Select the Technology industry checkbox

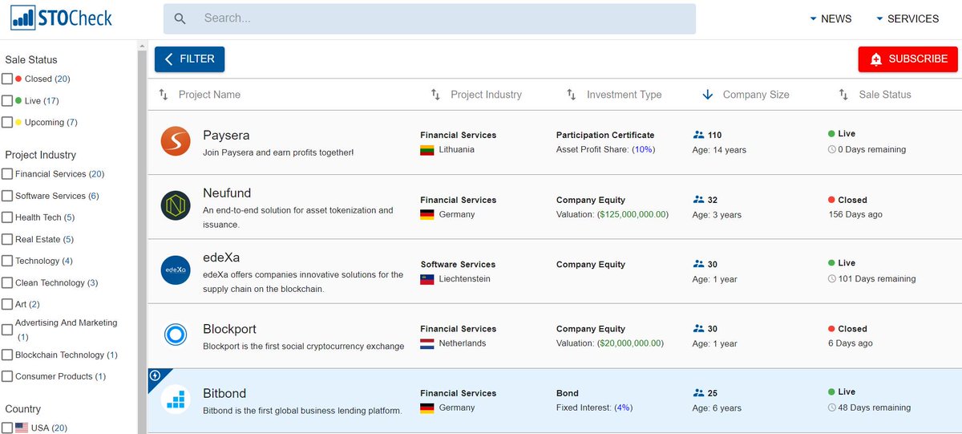coord(7,261)
